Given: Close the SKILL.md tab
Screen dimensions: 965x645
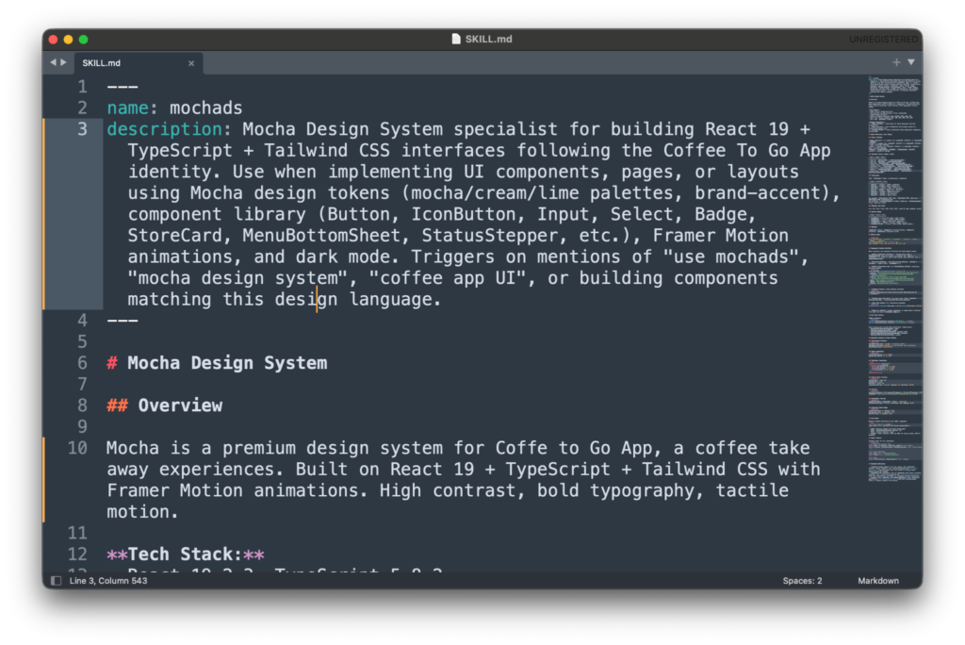Looking at the screenshot, I should [191, 63].
